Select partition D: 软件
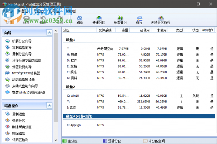The width and height of the screenshot is (217, 144). pyautogui.click(x=139, y=60)
